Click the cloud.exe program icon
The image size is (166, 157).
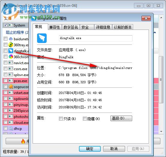pyautogui.click(x=11, y=122)
